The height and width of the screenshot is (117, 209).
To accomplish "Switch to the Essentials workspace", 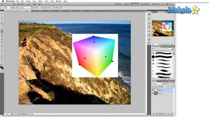I will click(x=118, y=4).
